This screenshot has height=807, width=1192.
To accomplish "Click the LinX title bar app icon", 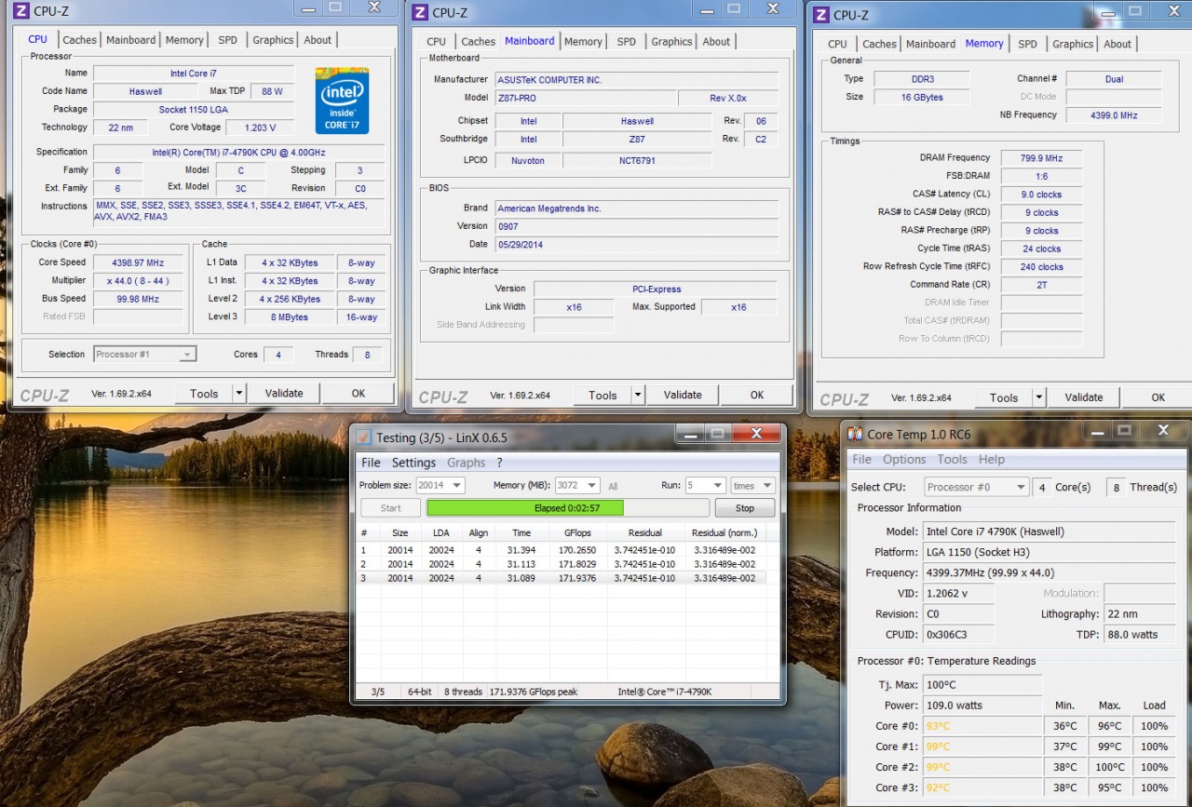I will click(x=364, y=437).
